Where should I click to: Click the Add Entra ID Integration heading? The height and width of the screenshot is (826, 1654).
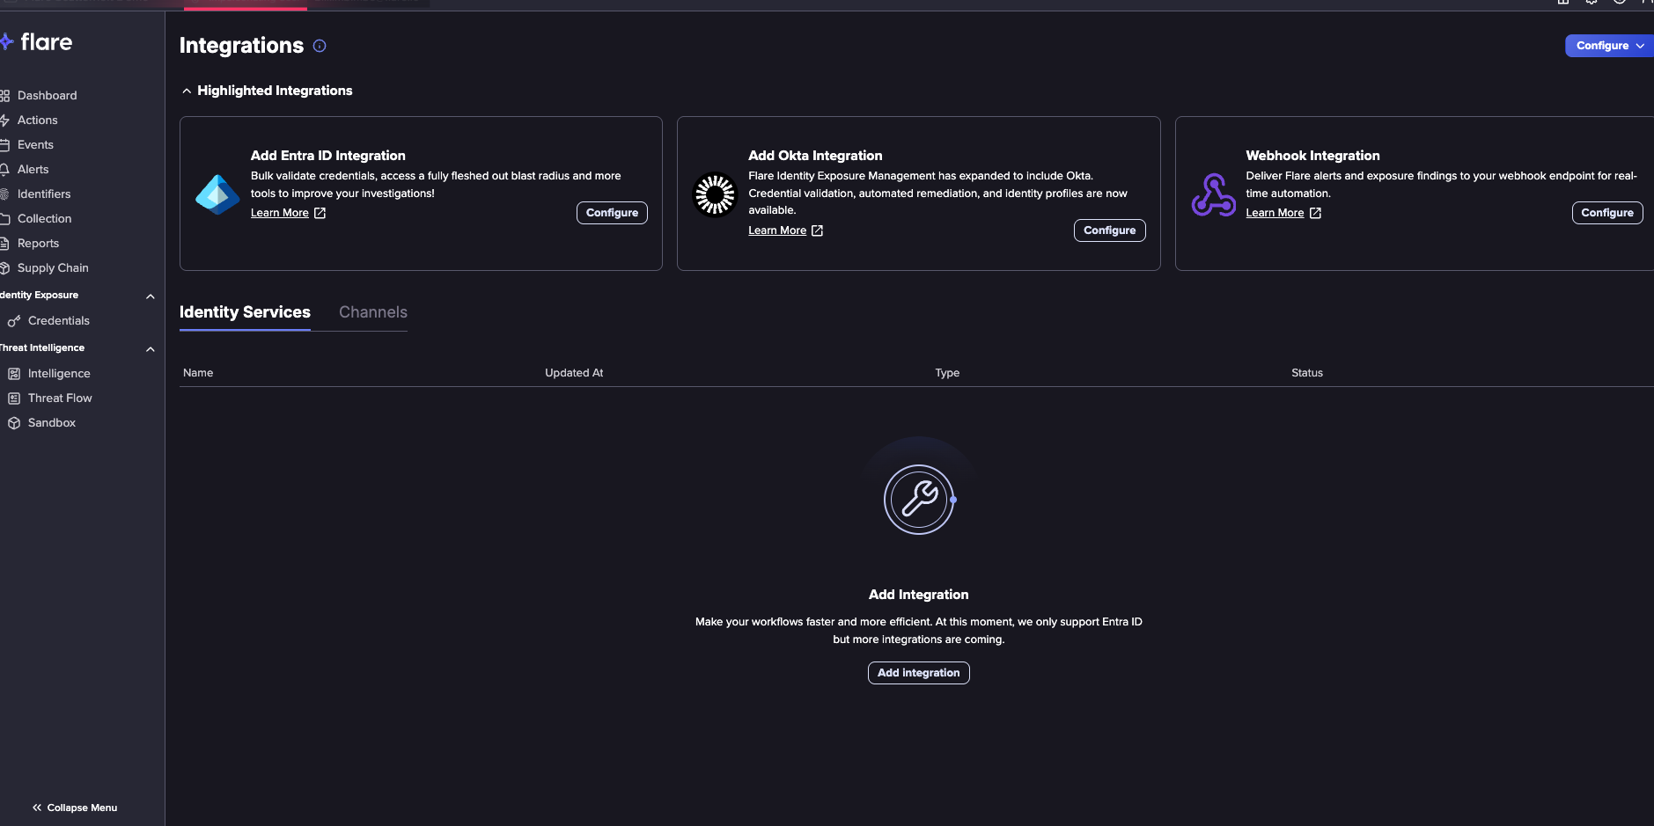coord(328,156)
